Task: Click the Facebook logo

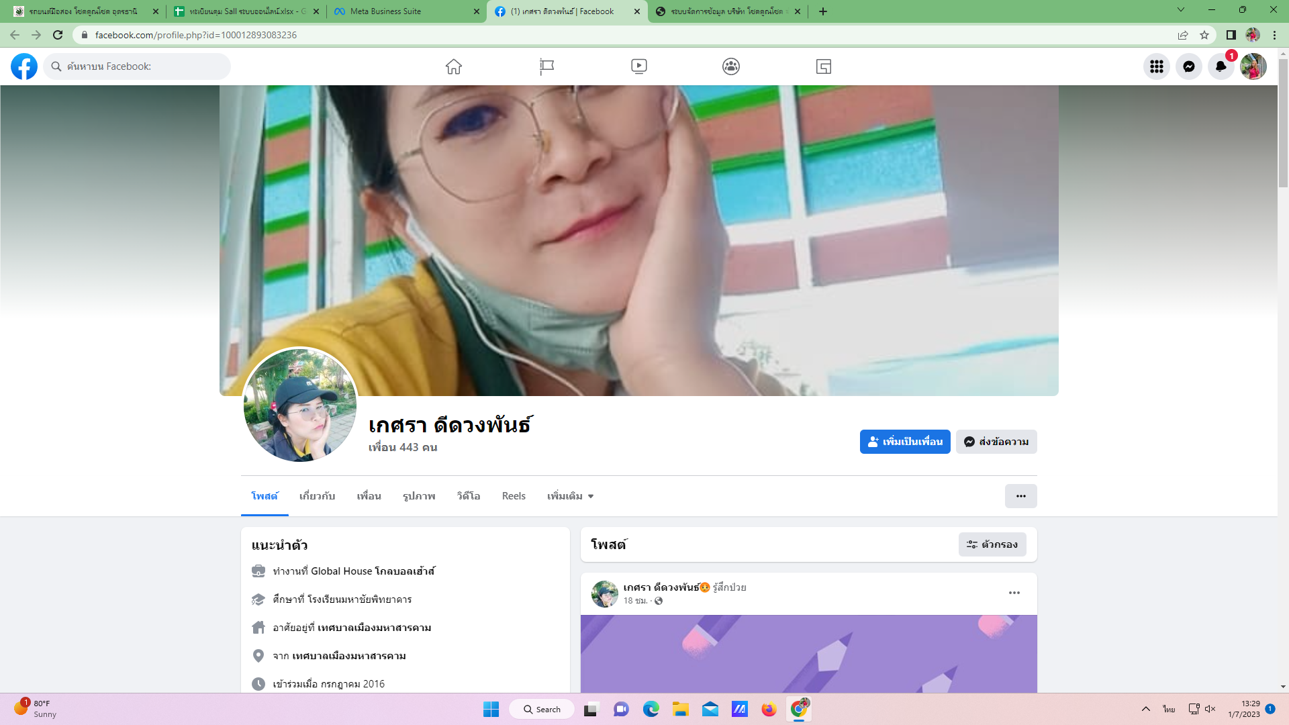Action: (24, 66)
